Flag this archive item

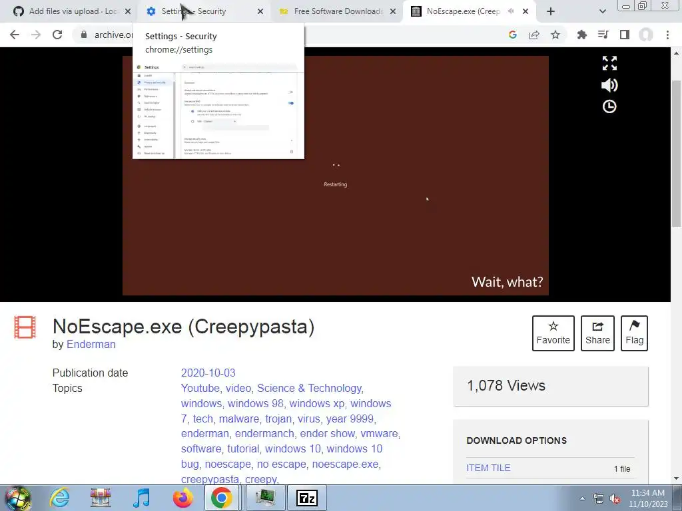634,333
